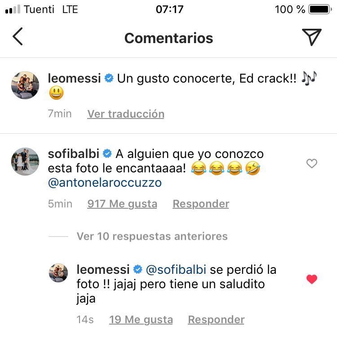The image size is (337, 347).
Task: Like sofibalbi's comment with the heart
Action: click(311, 164)
